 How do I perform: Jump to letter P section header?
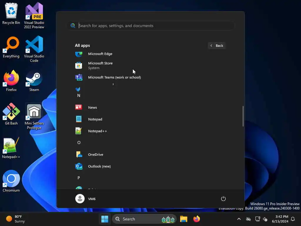(79, 178)
